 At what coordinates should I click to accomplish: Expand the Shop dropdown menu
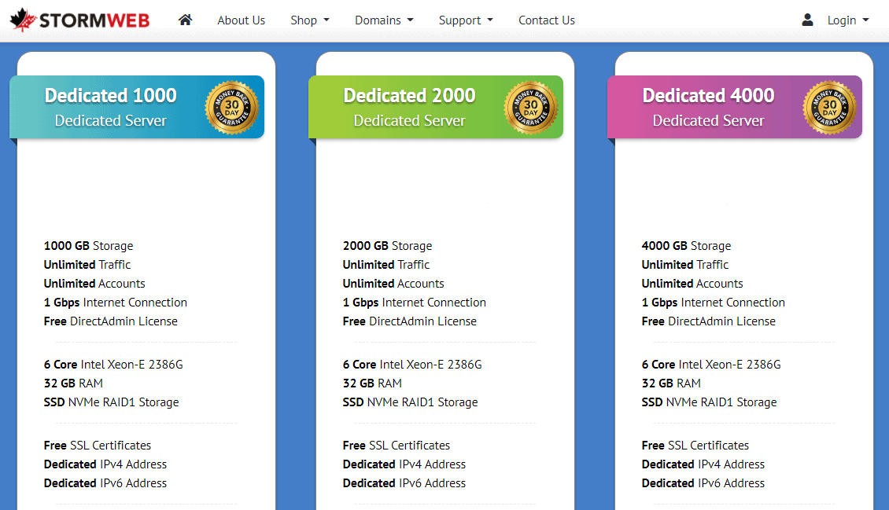[309, 20]
